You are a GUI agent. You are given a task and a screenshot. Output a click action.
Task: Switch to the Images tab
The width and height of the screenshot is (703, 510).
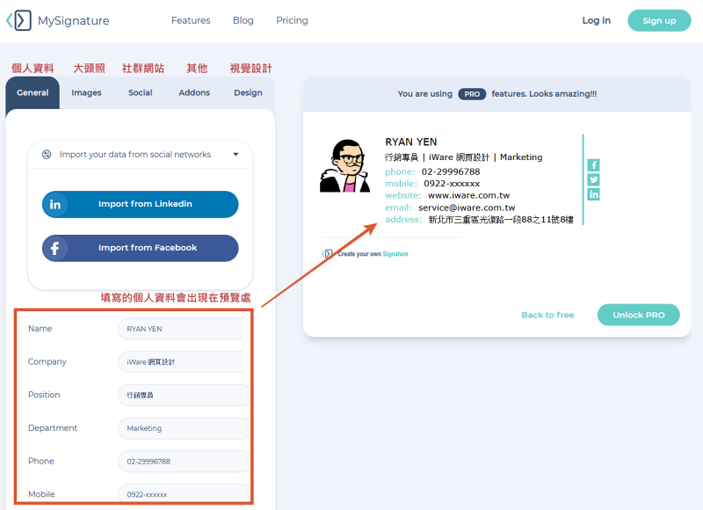[86, 93]
